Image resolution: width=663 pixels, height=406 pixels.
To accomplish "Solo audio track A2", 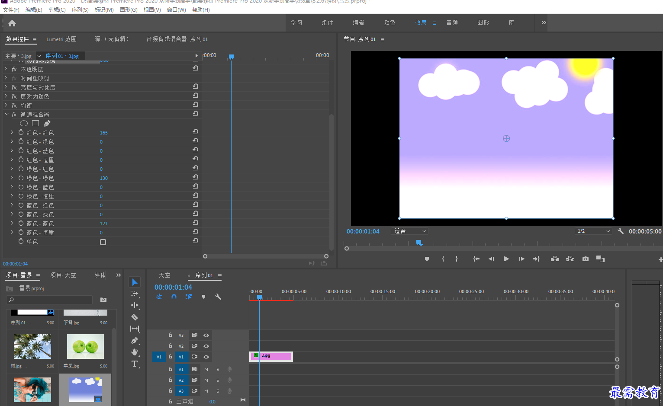I will click(x=218, y=380).
